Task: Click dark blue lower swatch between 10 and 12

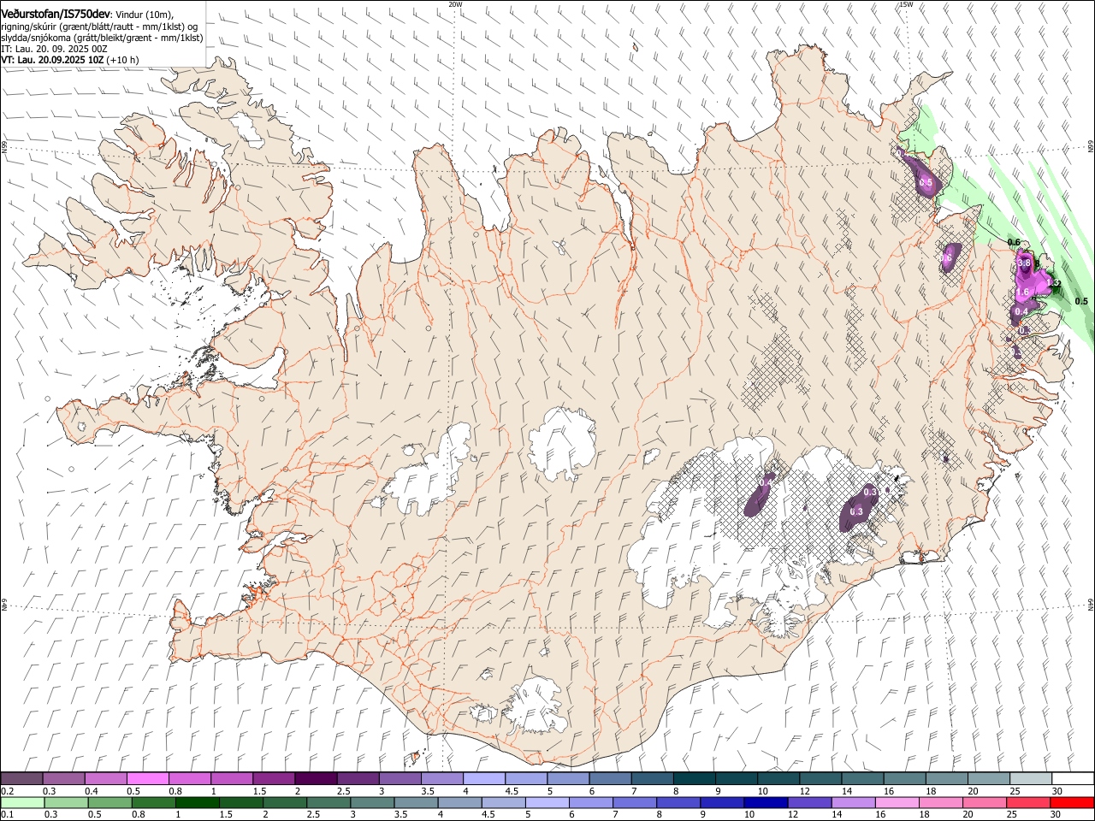Action: (x=765, y=803)
